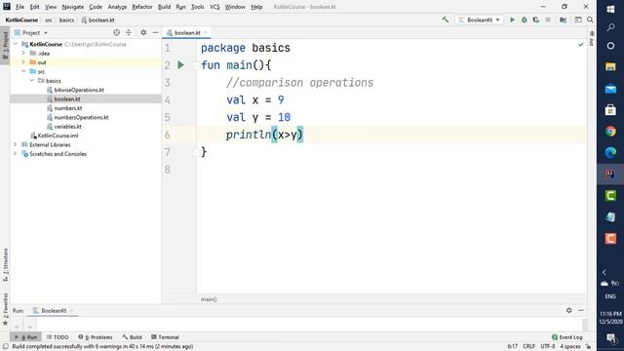Click the grey Stop button in toolbar
This screenshot has width=624, height=351.
[x=548, y=19]
